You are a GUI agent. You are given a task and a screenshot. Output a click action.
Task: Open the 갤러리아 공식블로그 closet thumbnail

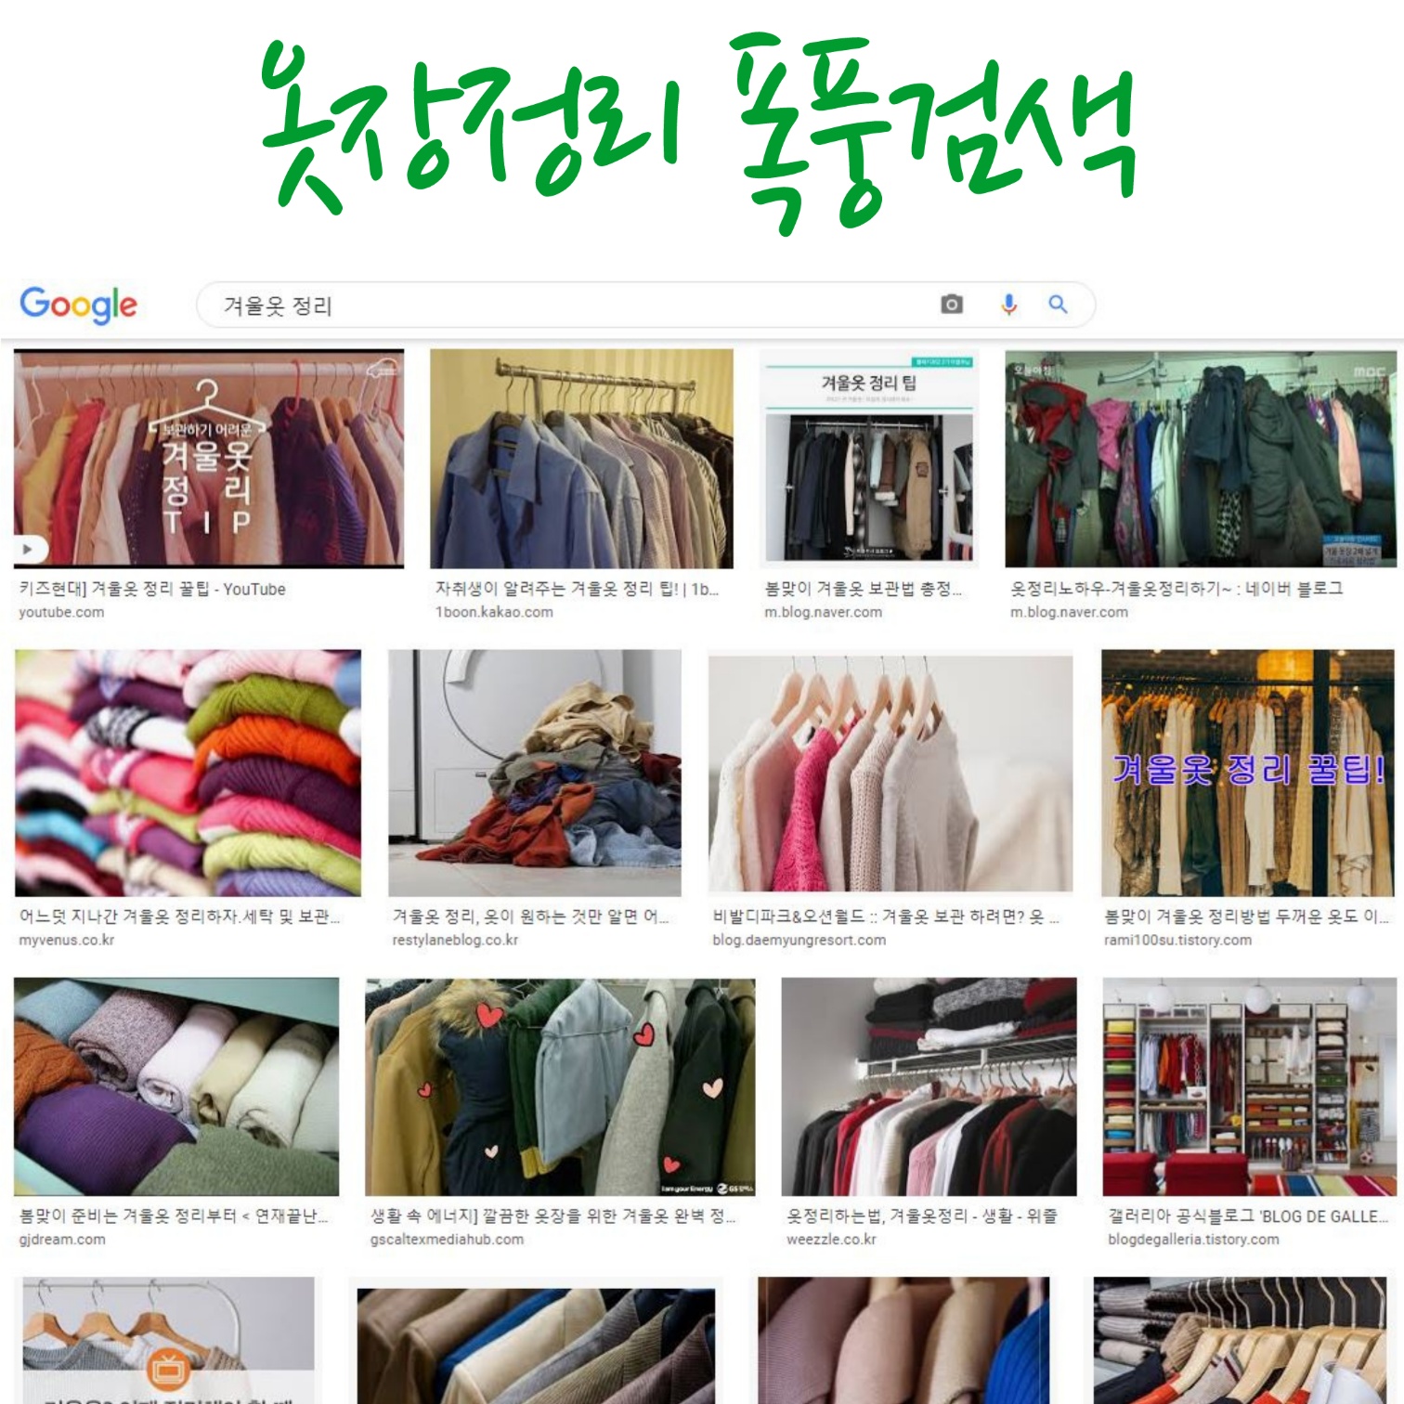pyautogui.click(x=1250, y=1086)
